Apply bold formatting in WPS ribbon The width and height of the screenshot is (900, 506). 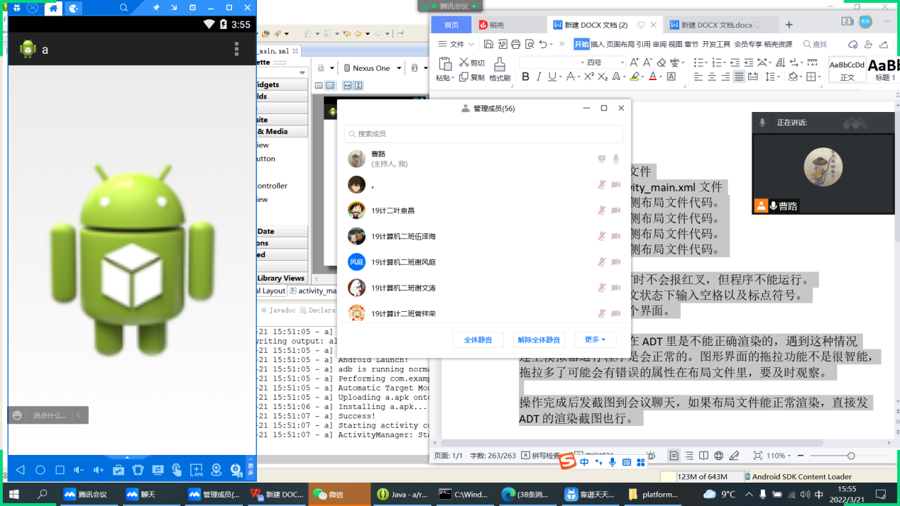(x=525, y=77)
